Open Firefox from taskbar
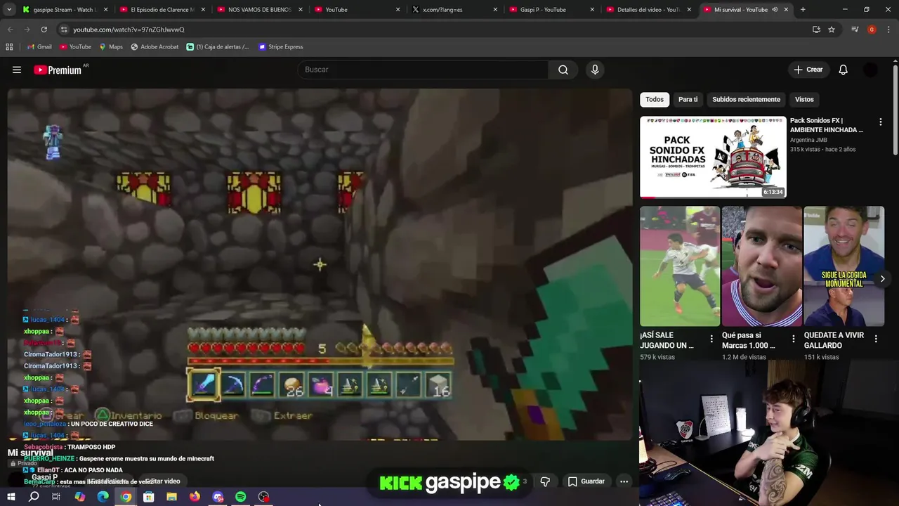 (x=195, y=497)
